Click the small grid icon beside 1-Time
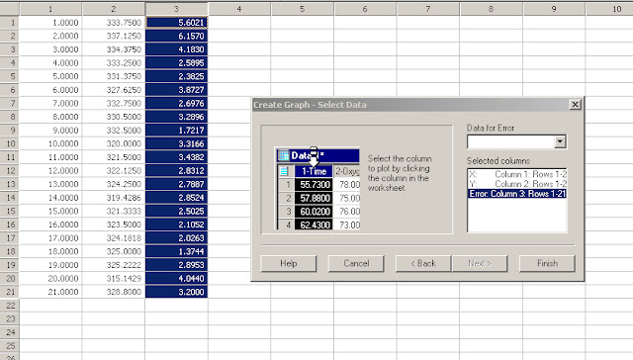Screen dimensions: 633x360 [x=284, y=171]
